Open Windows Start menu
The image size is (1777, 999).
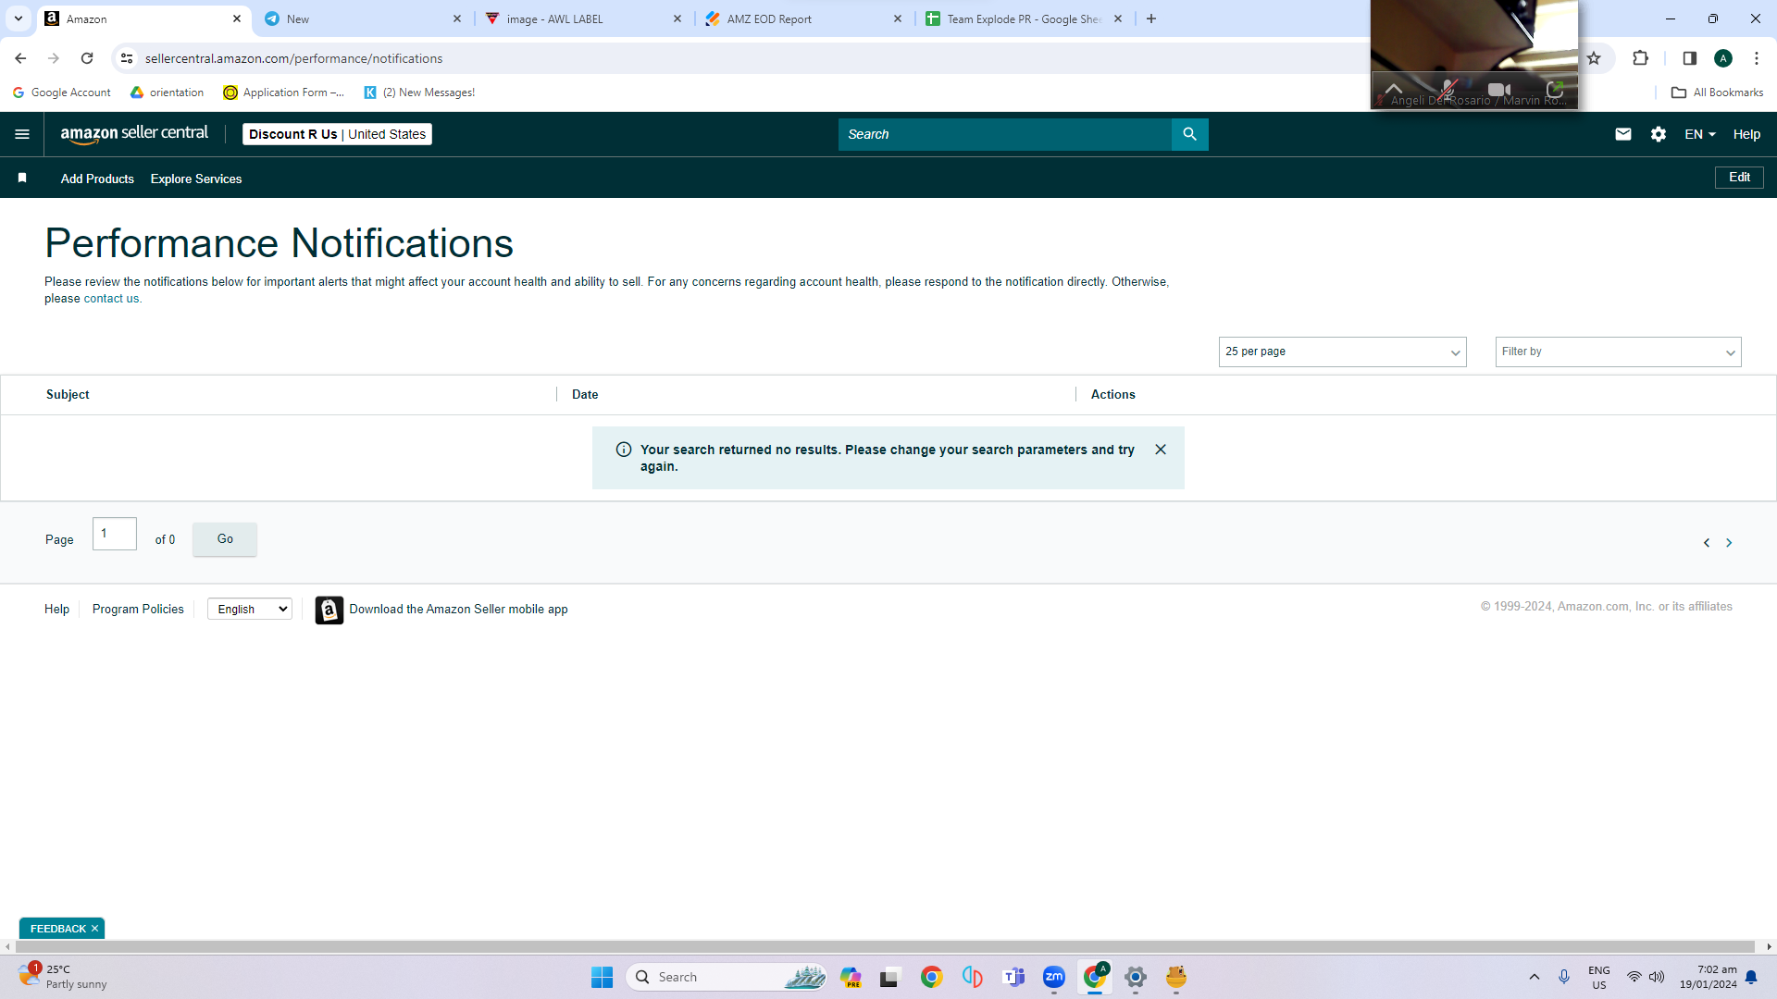click(602, 977)
